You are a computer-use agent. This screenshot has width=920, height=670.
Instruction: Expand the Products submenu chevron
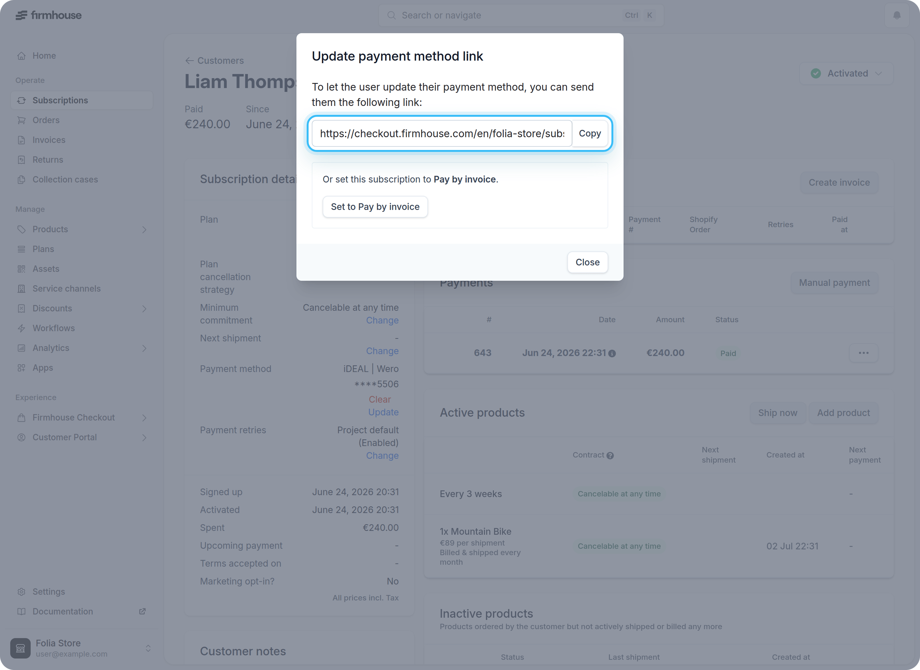pos(144,229)
